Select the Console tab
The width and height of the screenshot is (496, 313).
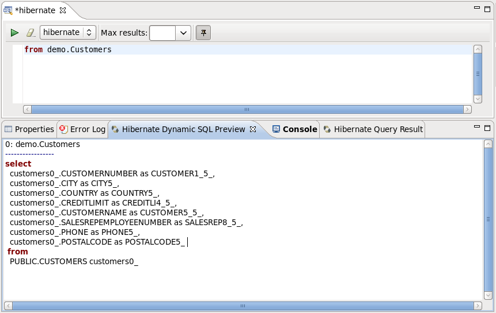(x=294, y=129)
